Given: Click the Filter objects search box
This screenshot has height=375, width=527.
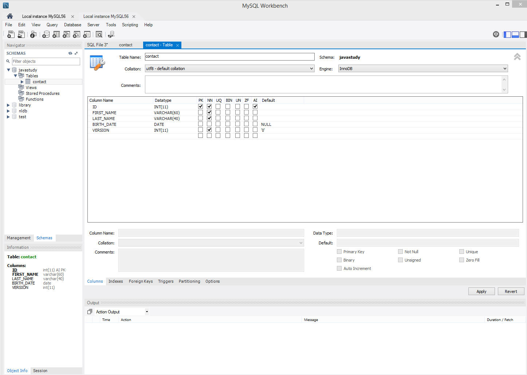Looking at the screenshot, I should tap(46, 61).
